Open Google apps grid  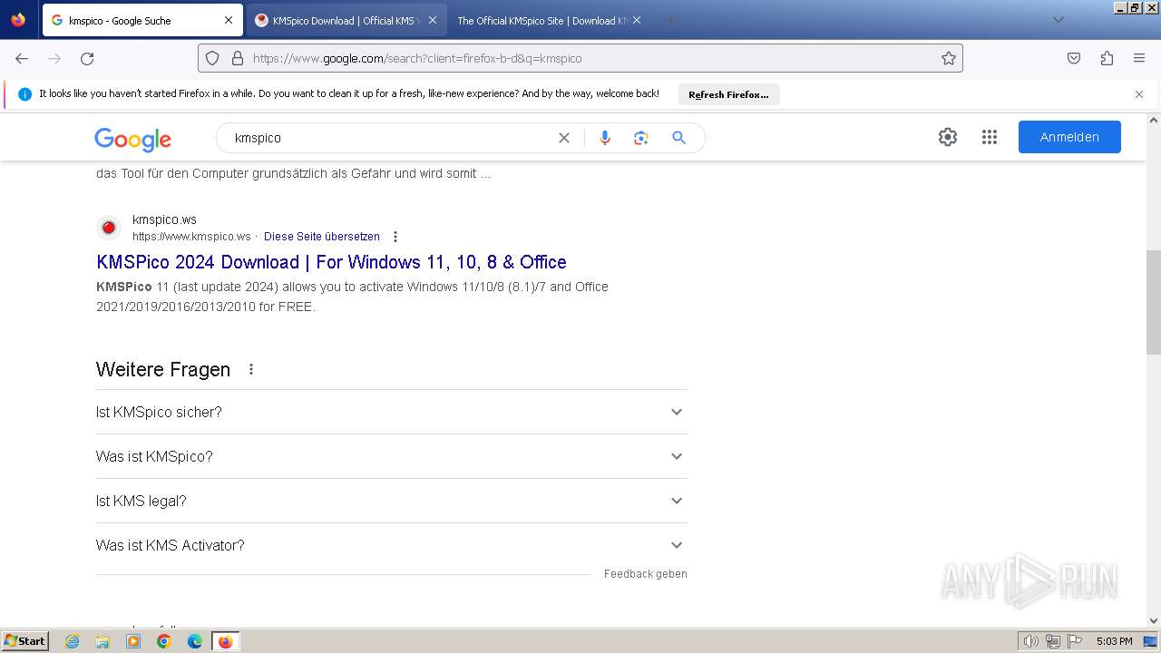tap(990, 137)
